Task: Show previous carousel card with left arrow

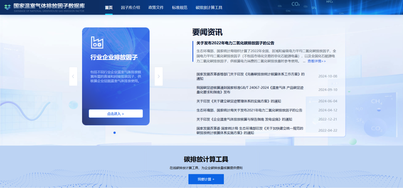Action: coord(73,76)
